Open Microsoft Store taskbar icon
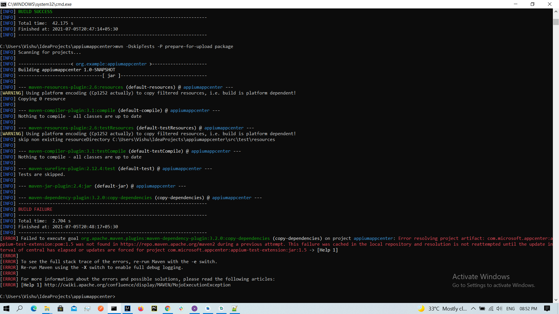This screenshot has width=559, height=314. pos(60,308)
